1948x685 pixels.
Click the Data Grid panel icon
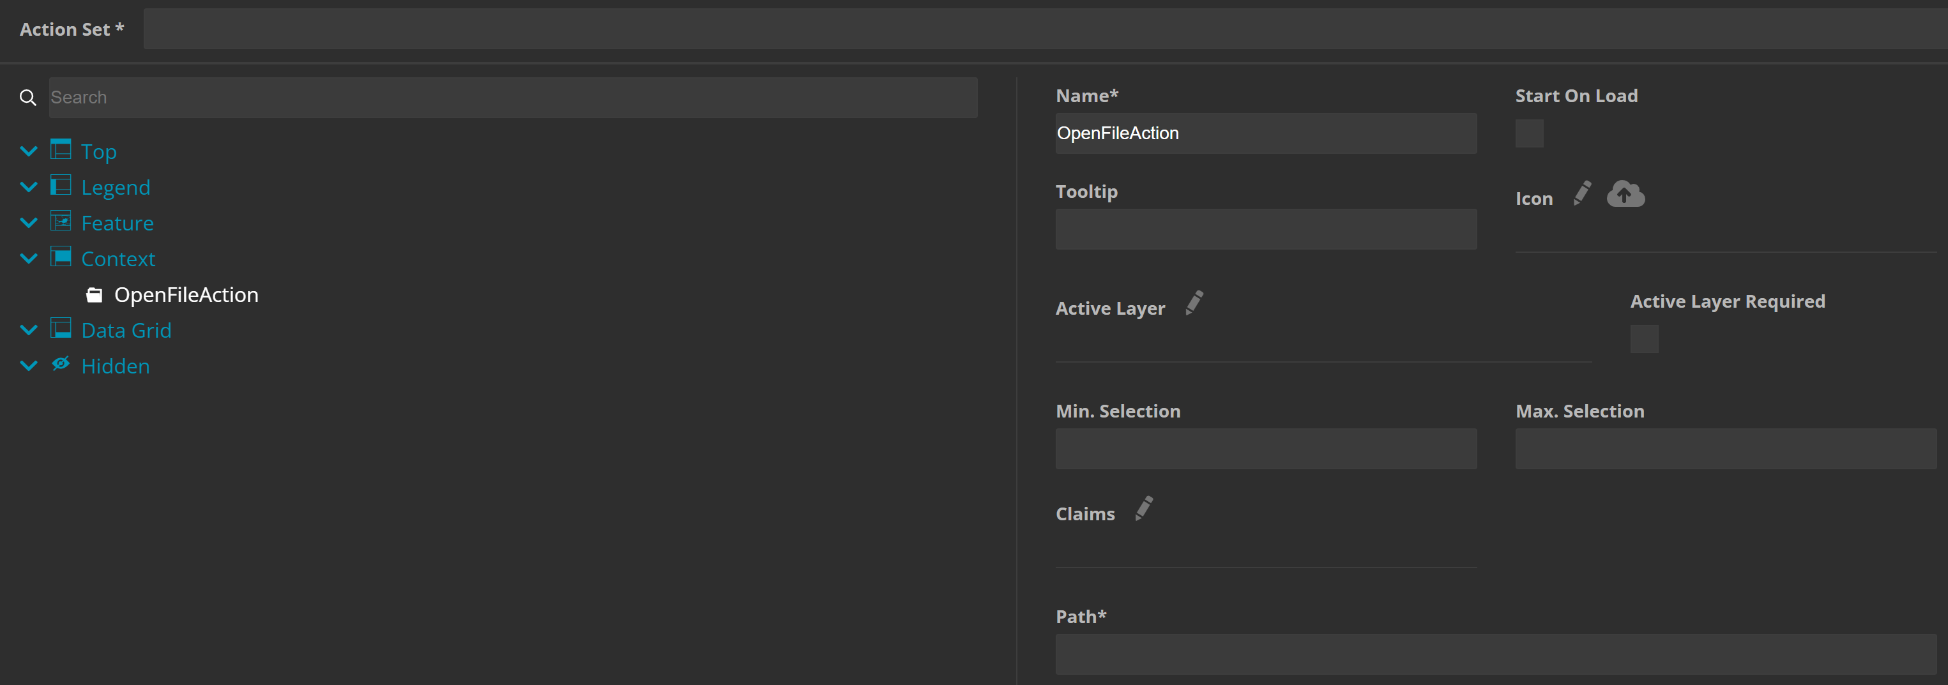coord(61,329)
